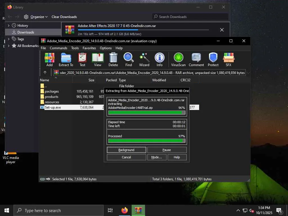Sort by the CRC32 column header
Screen dimensions: 288x216
tap(189, 80)
